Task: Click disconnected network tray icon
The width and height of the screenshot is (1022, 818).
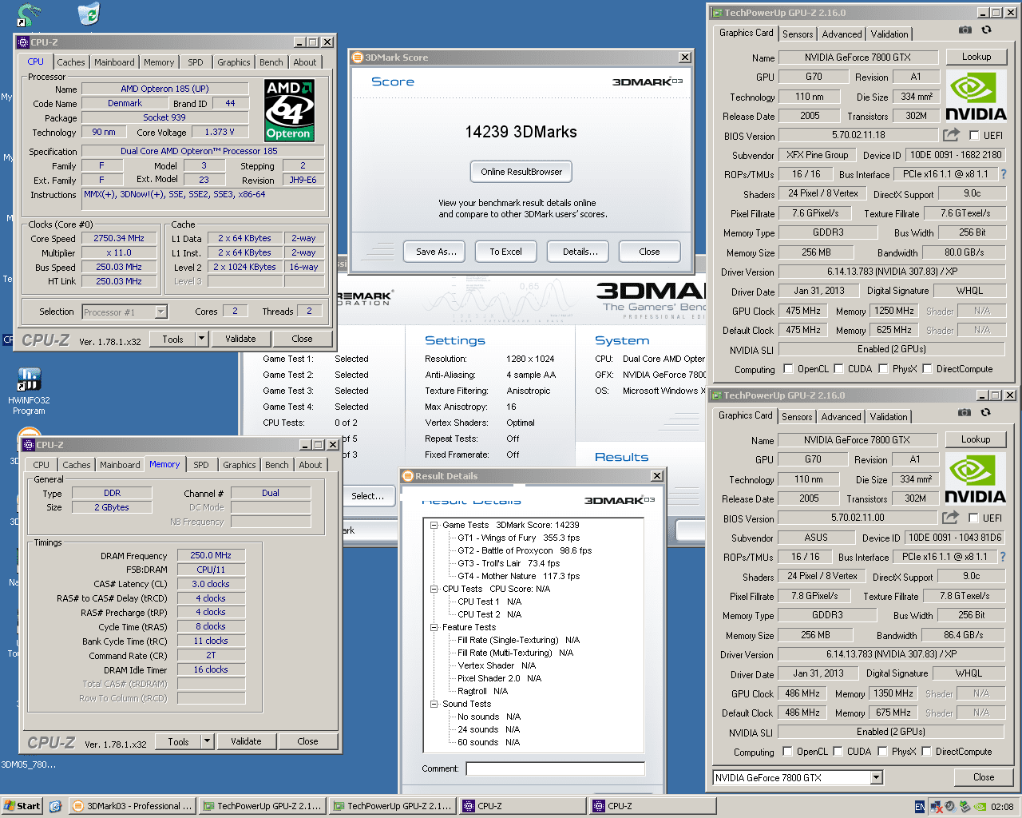Action: coord(937,807)
